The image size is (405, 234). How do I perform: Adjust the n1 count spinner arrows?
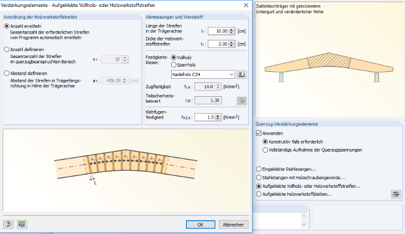[x=125, y=59]
